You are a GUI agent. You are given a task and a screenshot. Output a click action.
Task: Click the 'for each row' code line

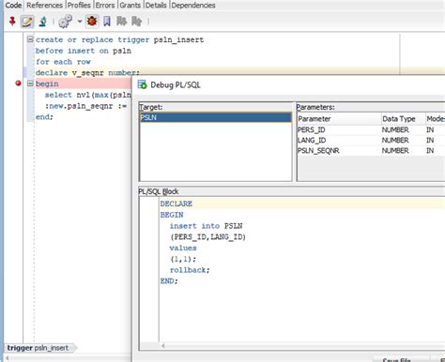[x=63, y=62]
